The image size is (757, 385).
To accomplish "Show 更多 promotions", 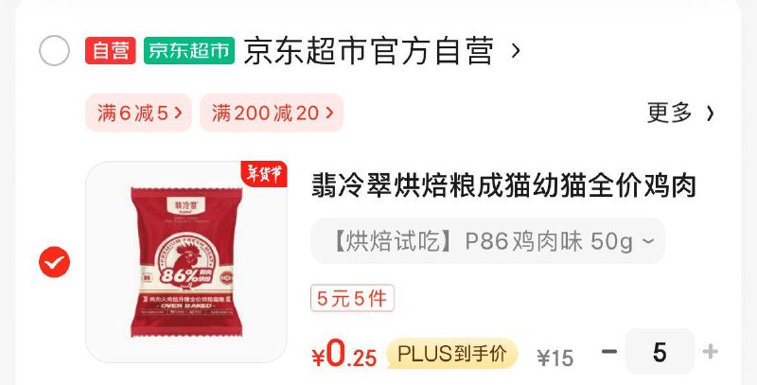I will (x=680, y=113).
